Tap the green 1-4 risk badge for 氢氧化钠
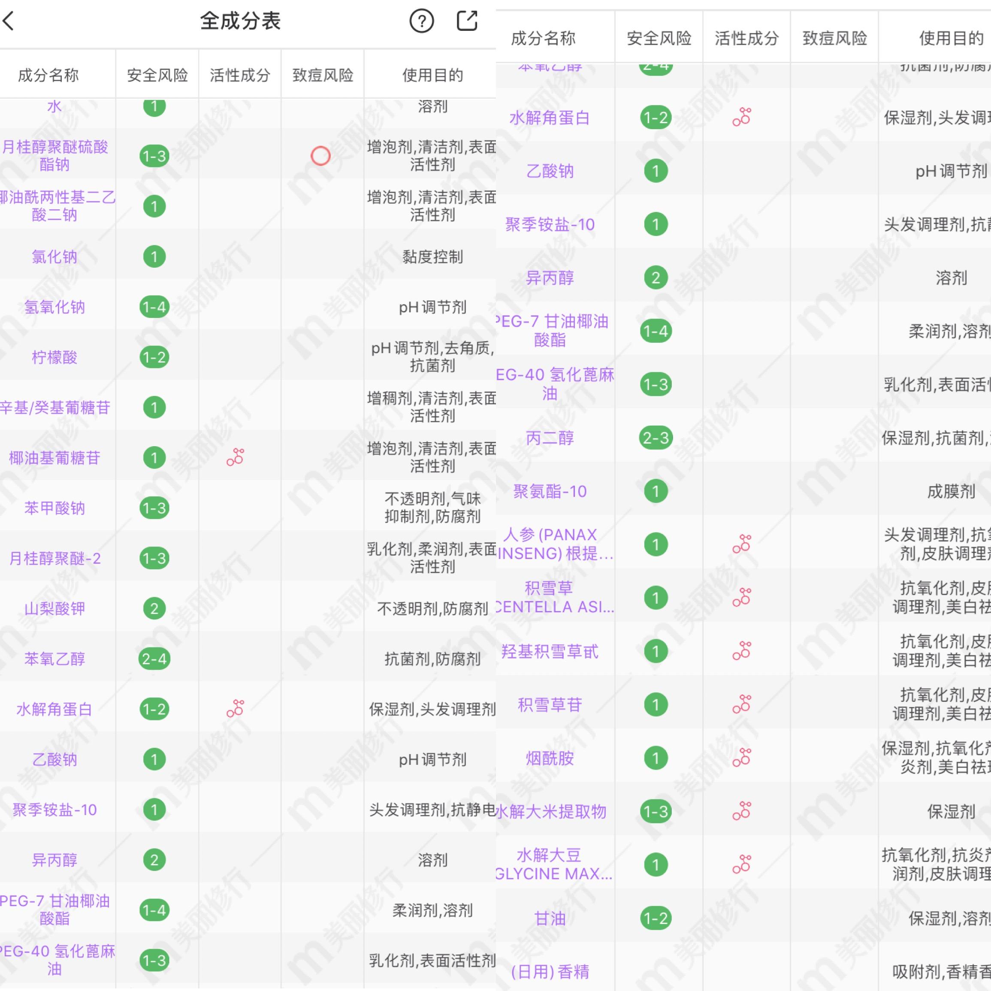The image size is (991, 991). pyautogui.click(x=154, y=308)
